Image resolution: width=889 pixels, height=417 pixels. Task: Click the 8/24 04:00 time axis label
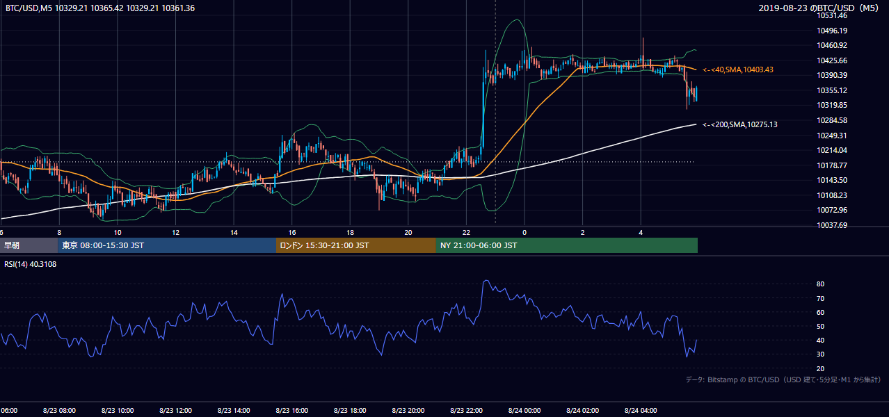(x=641, y=410)
